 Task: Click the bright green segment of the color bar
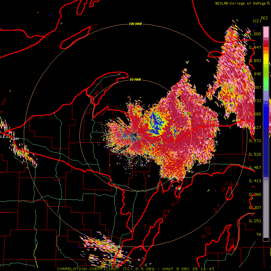click(x=266, y=82)
